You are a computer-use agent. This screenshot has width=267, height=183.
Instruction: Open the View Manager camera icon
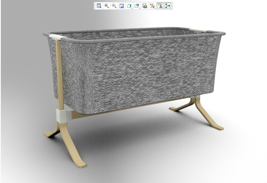pos(144,6)
